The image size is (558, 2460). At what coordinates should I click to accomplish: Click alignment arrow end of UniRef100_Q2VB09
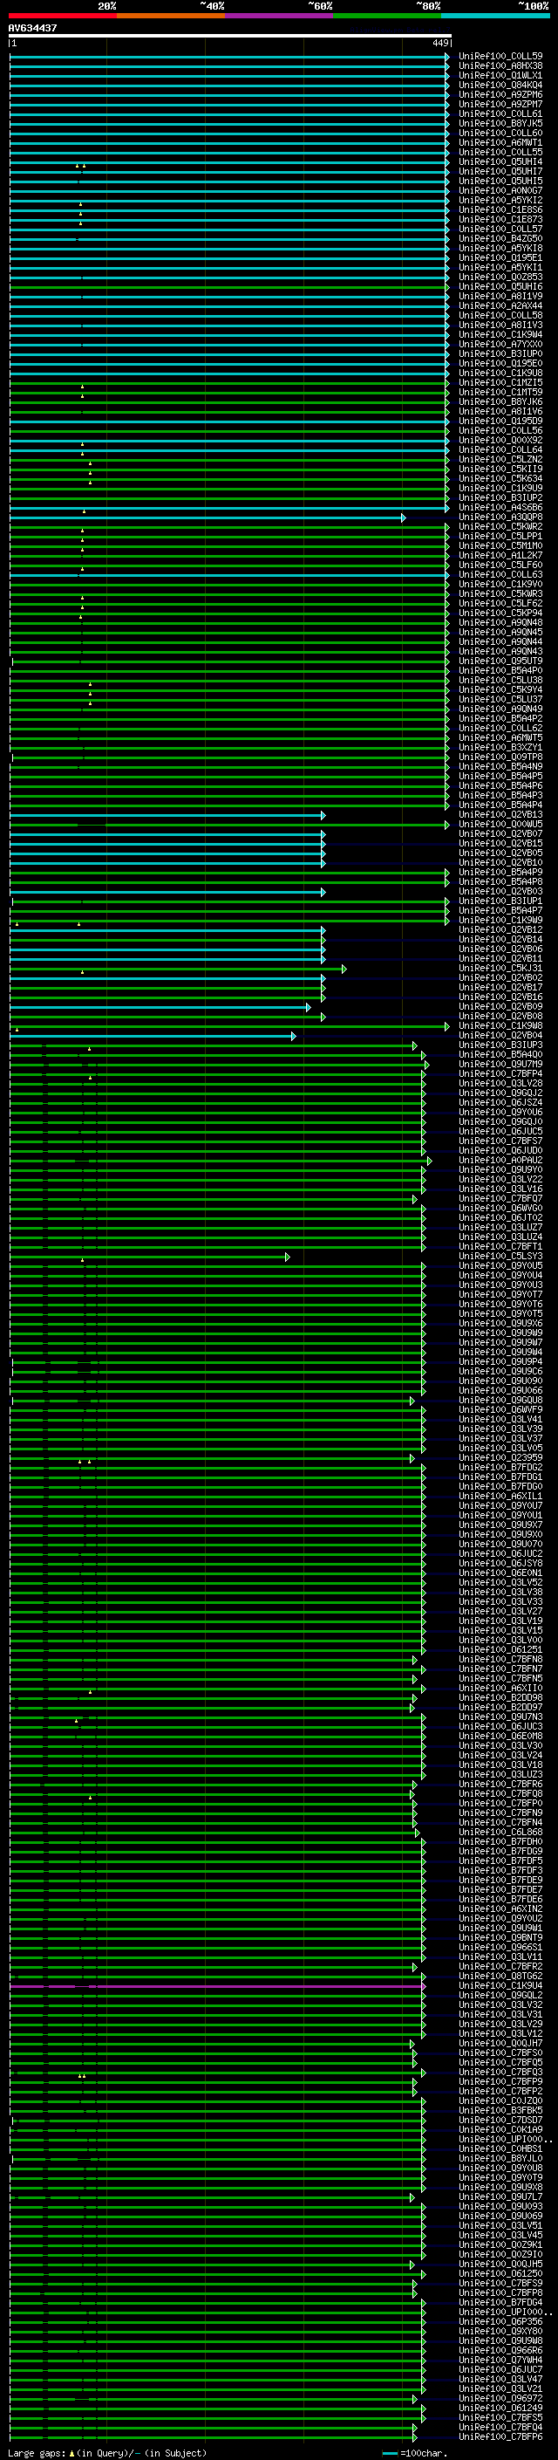point(308,1006)
